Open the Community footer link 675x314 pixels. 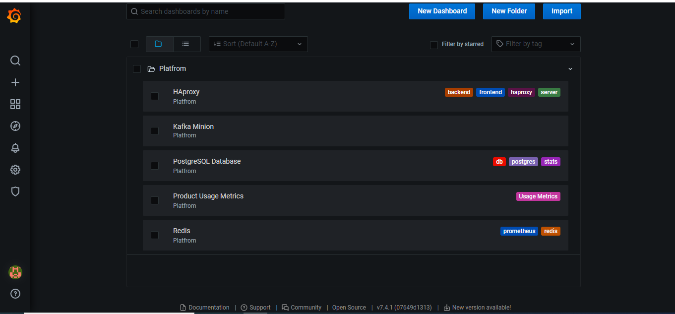(x=302, y=308)
